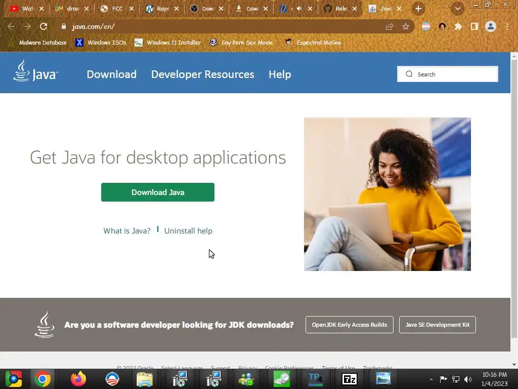
Task: Click the green Download Java button
Action: (x=158, y=192)
